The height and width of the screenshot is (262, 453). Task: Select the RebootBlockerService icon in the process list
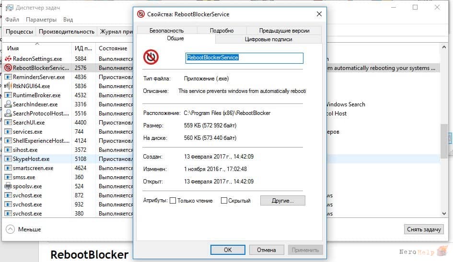[8, 68]
